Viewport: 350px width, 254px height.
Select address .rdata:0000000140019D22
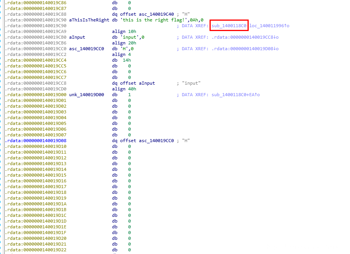[36, 250]
